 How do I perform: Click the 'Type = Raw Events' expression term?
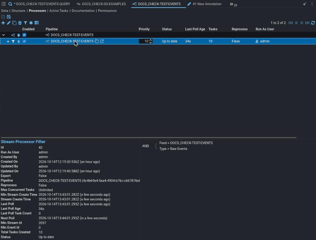pyautogui.click(x=173, y=149)
